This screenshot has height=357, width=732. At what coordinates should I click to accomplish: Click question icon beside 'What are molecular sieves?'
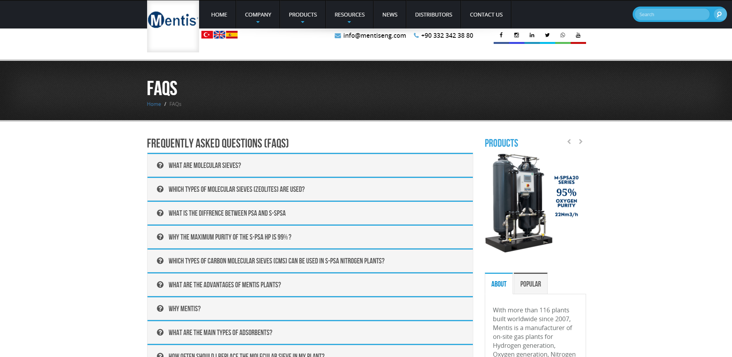[x=160, y=165]
